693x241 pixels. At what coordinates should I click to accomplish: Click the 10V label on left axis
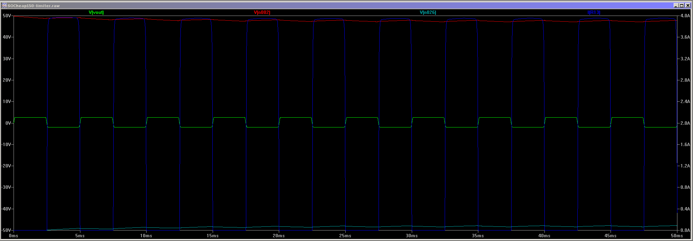click(7, 101)
